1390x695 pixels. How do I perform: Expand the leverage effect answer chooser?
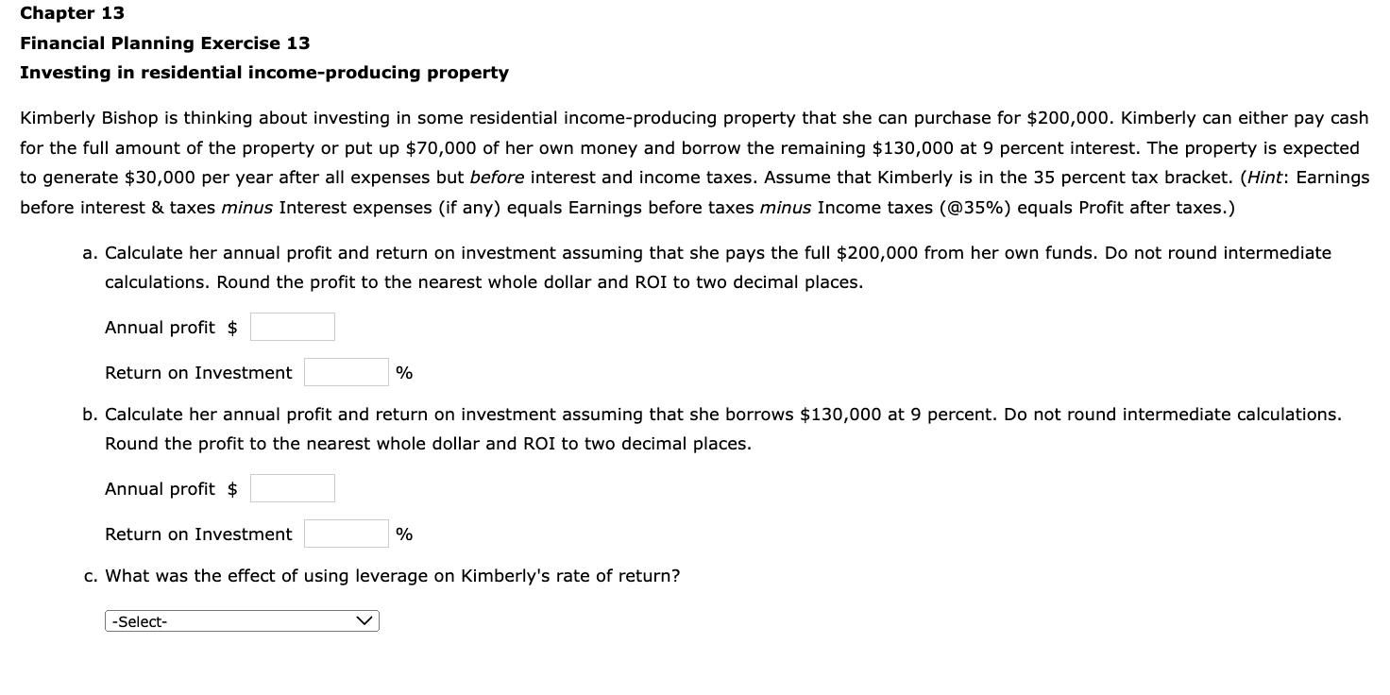tap(241, 620)
